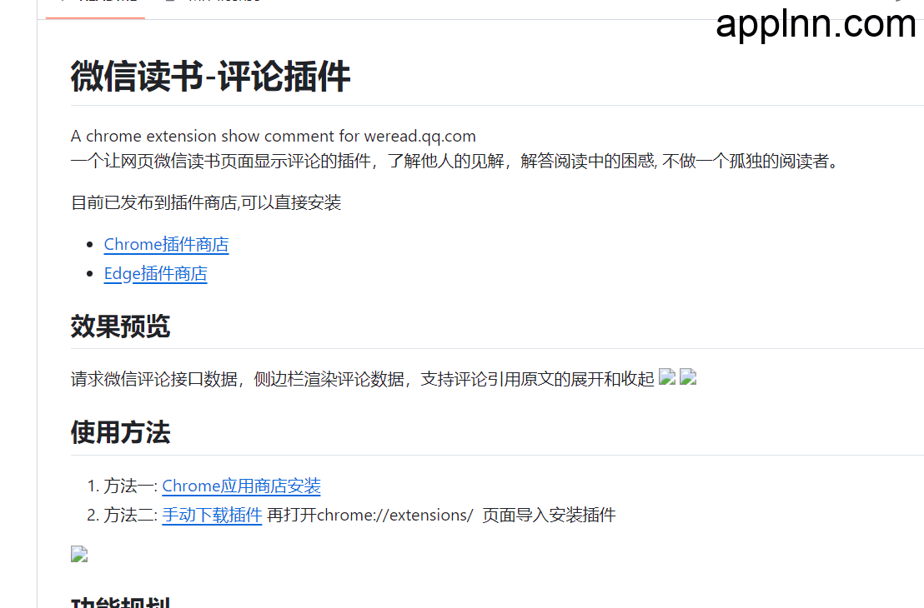Click the chevron arrow at top right
The width and height of the screenshot is (924, 608).
899,2
